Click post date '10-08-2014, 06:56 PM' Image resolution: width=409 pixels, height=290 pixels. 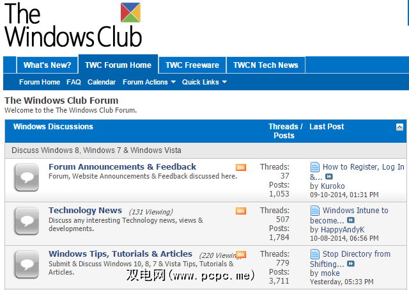pos(344,238)
